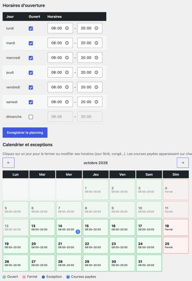Uncheck the vendredi open checkbox

click(x=31, y=87)
